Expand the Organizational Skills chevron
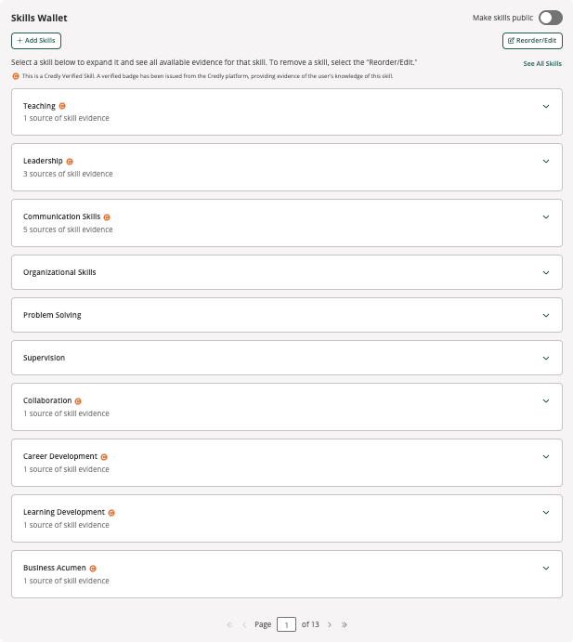 click(x=546, y=272)
